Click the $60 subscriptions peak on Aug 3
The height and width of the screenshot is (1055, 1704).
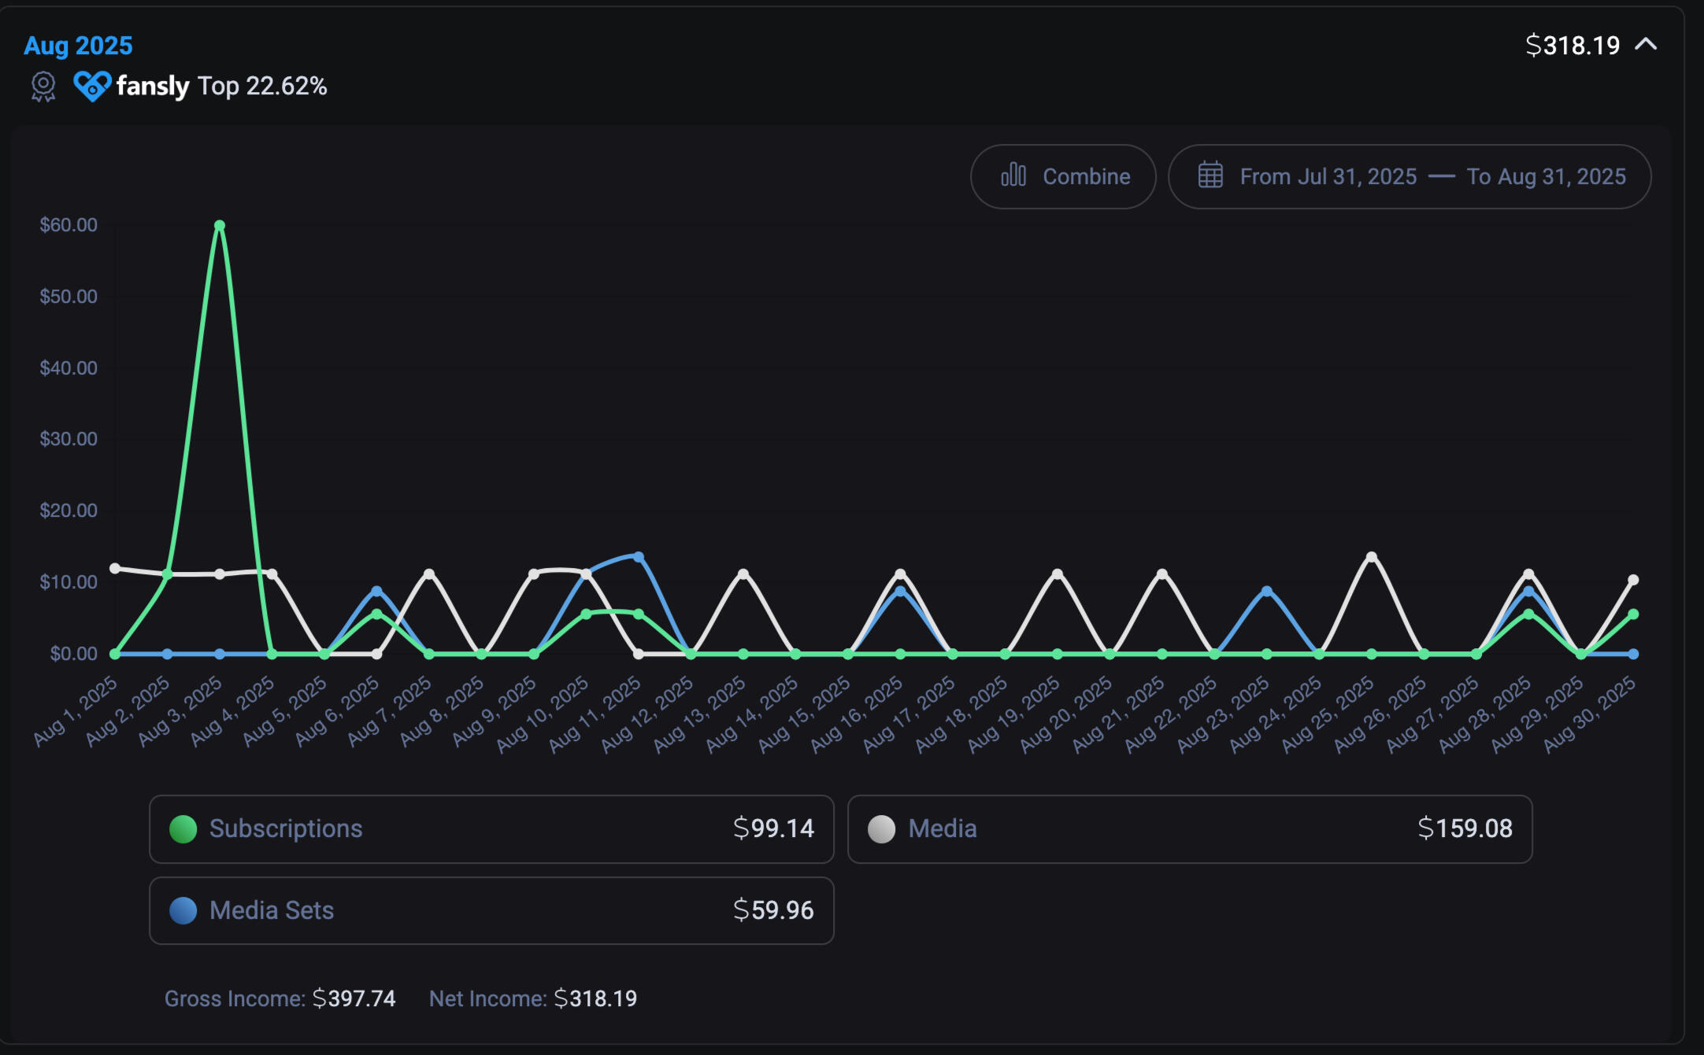220,226
